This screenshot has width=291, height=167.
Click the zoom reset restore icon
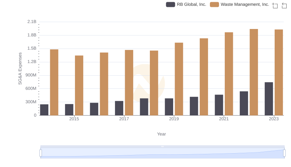pos(284,5)
